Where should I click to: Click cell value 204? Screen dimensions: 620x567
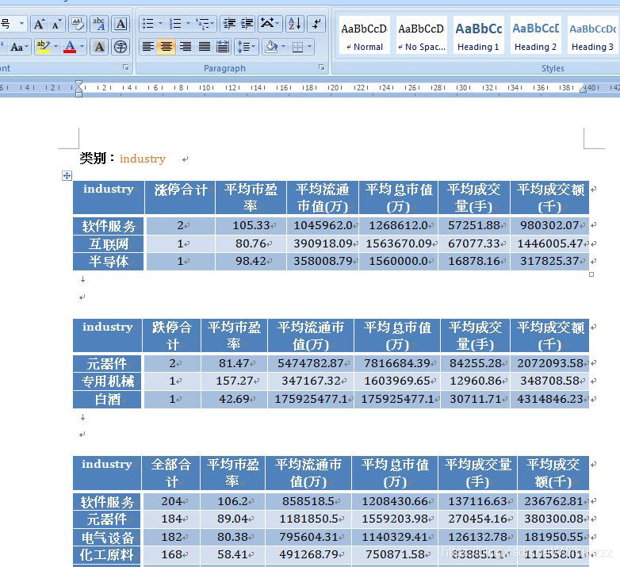coord(171,501)
